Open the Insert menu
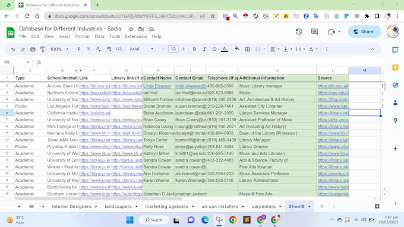Viewport: 404px width, 227px height. pos(64,36)
